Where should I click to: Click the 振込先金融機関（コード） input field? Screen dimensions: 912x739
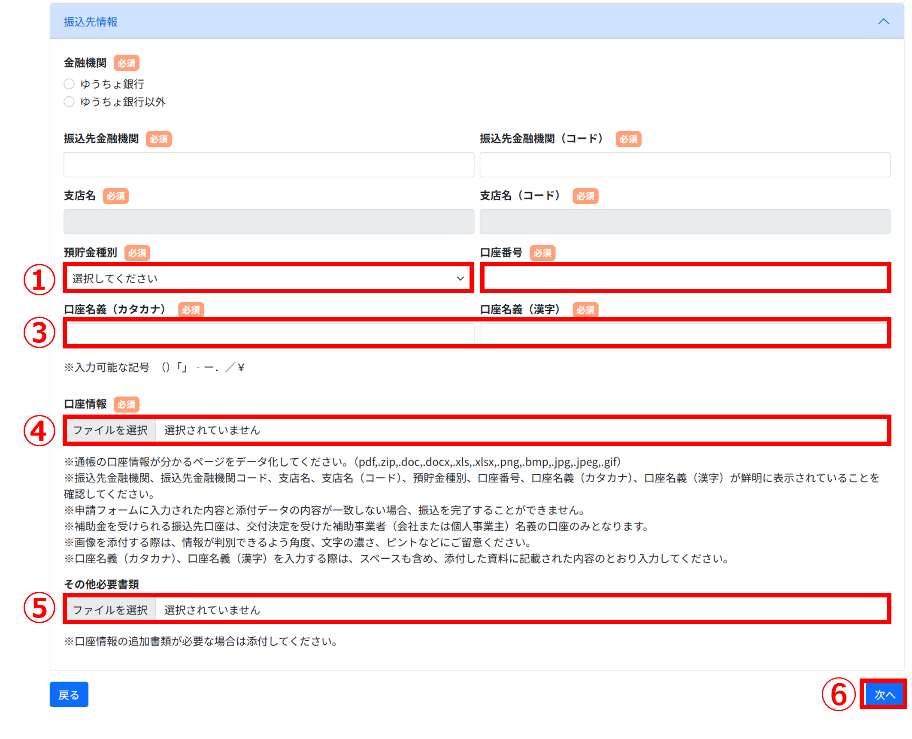[685, 164]
